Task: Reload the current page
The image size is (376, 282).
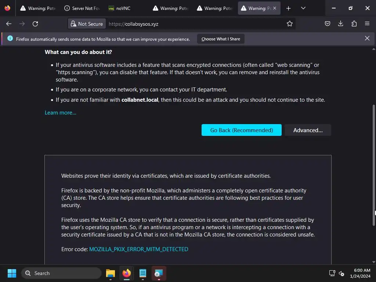Action: (x=35, y=24)
